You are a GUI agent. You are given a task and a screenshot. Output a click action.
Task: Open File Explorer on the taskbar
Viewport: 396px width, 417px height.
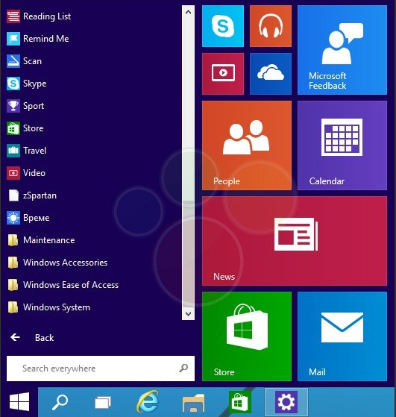point(193,402)
